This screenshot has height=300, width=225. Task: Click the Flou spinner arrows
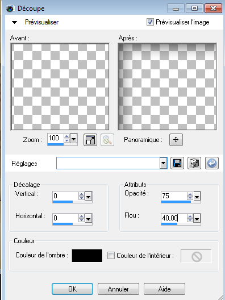tap(190, 218)
